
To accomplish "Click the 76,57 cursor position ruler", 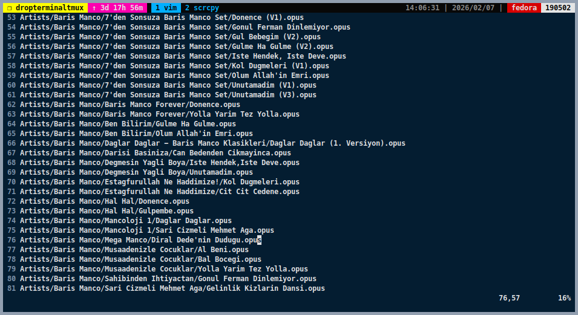I will pyautogui.click(x=509, y=298).
